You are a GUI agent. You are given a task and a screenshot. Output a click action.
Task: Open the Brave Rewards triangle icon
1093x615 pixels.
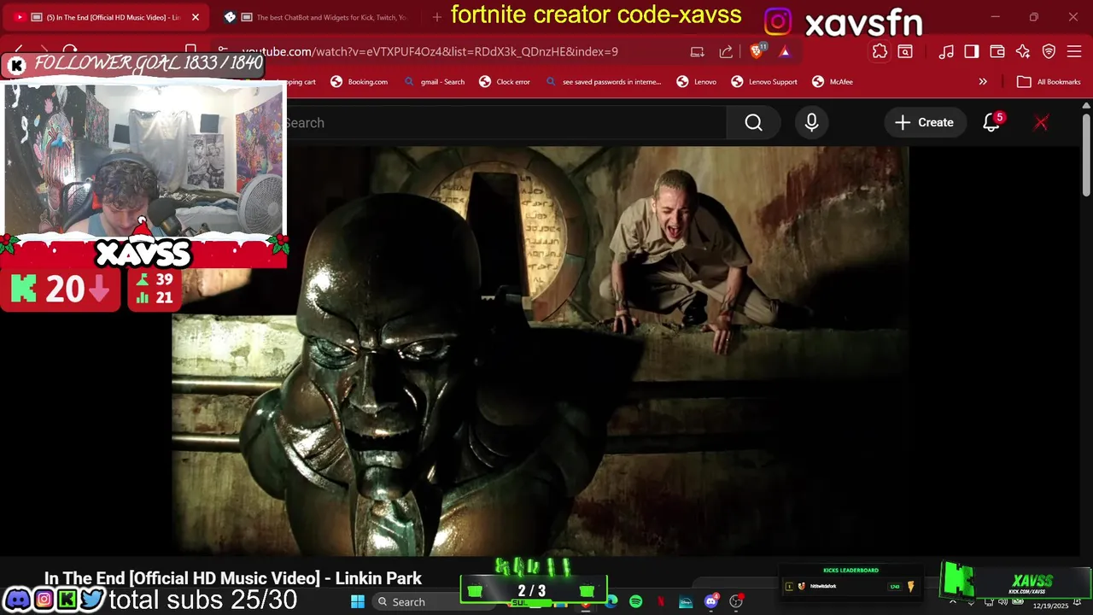click(x=785, y=51)
